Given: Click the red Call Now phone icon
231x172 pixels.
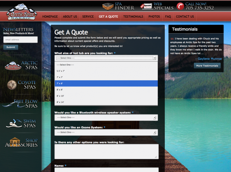Looking at the screenshot, I should point(180,6).
